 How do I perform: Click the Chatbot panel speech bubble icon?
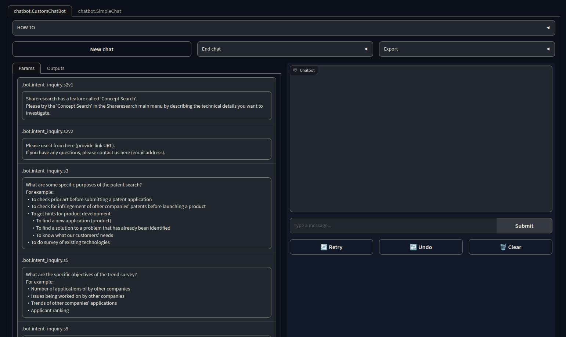(x=295, y=70)
